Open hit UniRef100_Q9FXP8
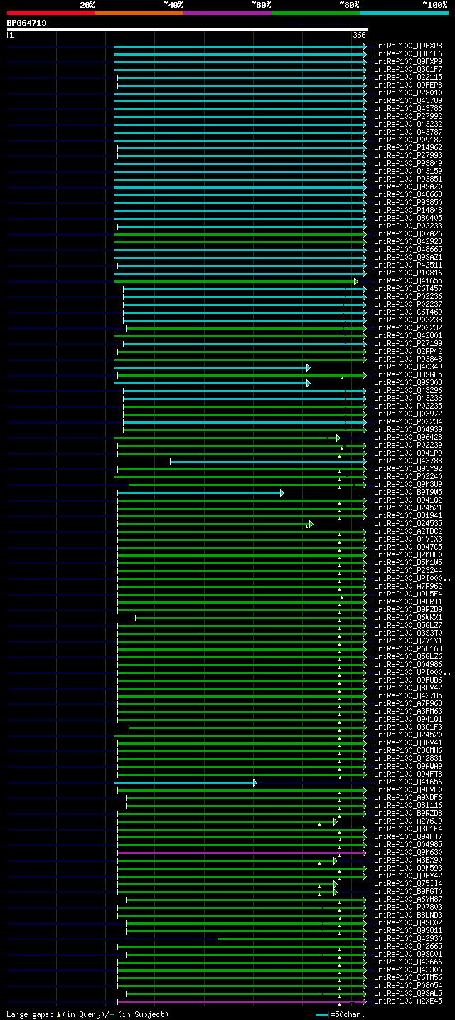This screenshot has height=1020, width=455. (408, 46)
